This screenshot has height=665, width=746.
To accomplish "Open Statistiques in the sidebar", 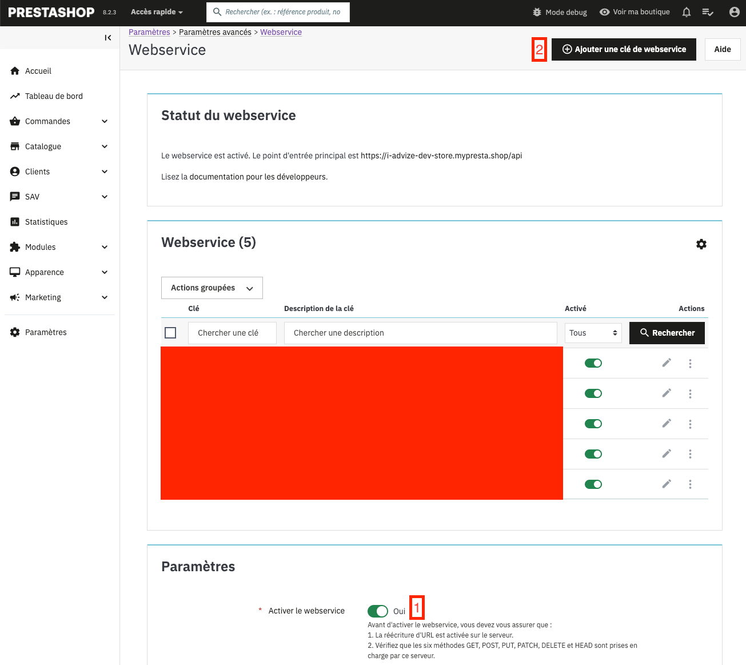I will (x=46, y=222).
